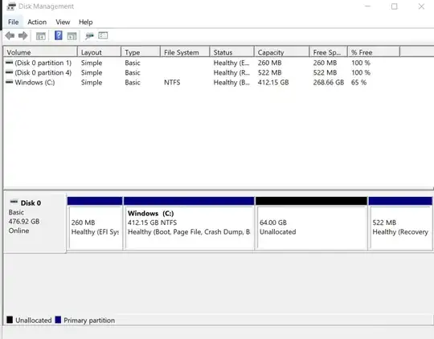434x339 pixels.
Task: Click the Primary partition blue legend swatch
Action: point(58,320)
